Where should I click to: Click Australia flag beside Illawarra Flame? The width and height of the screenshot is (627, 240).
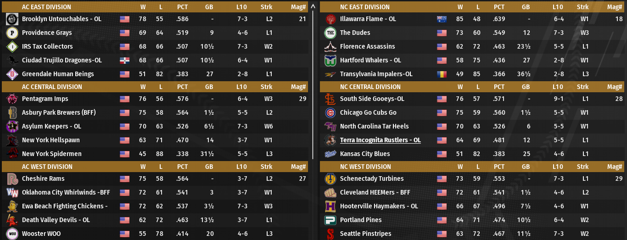tap(442, 19)
